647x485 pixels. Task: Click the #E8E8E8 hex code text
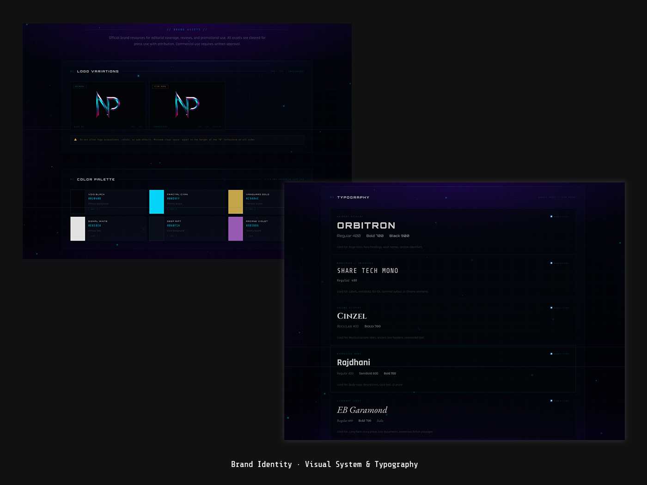(x=95, y=225)
